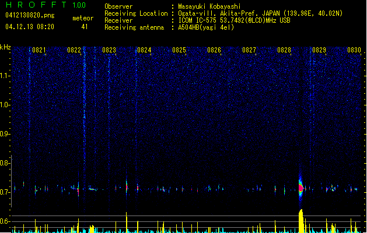This screenshot has width=367, height=233.
Task: Click the 0.9 frequency axis label
Action: [5, 134]
